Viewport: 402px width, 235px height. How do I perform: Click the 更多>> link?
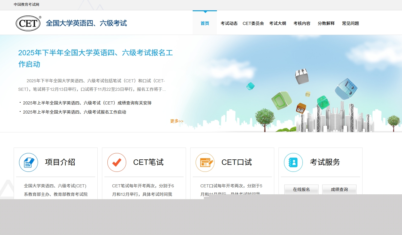click(x=177, y=121)
